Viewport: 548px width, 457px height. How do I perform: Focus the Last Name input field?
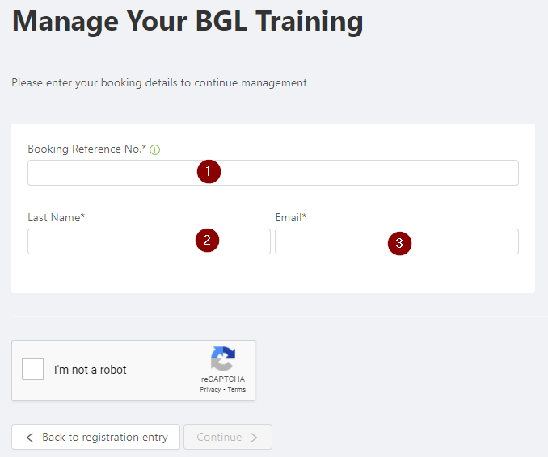point(149,241)
